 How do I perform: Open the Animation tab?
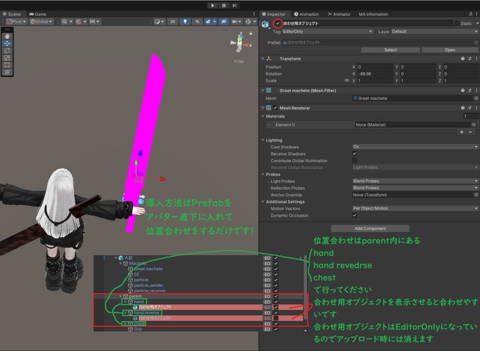click(x=307, y=14)
